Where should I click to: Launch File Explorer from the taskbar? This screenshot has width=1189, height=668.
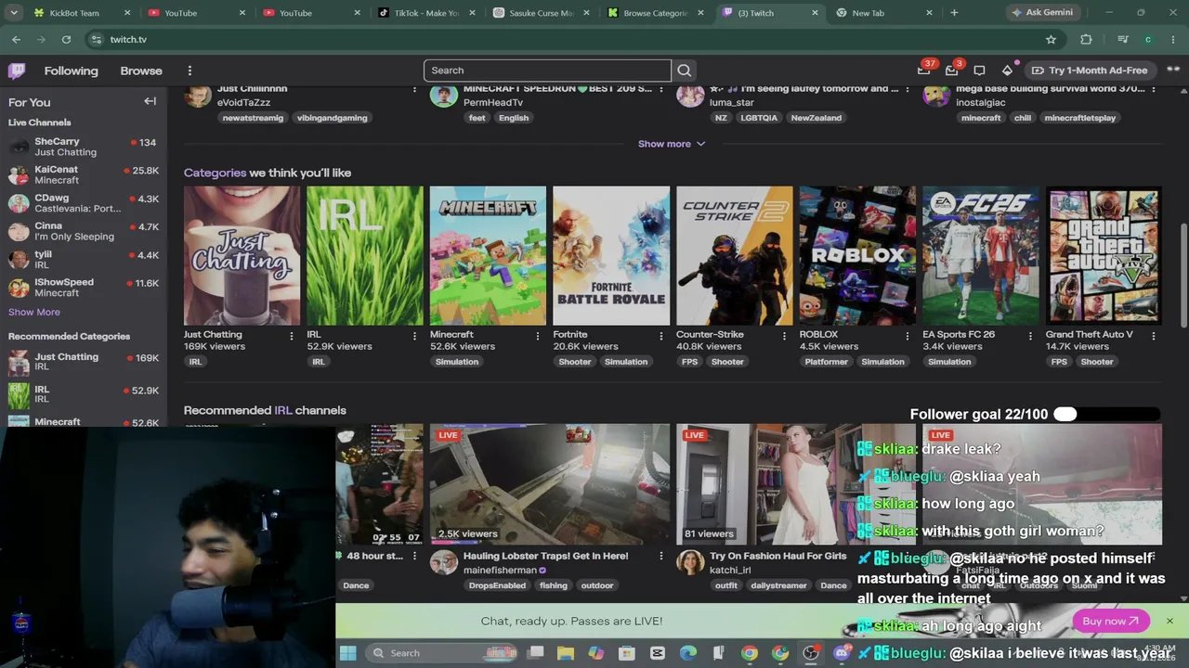(566, 653)
